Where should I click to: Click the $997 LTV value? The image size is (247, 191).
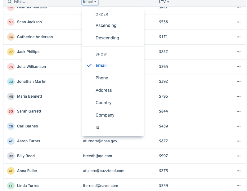pyautogui.click(x=163, y=156)
